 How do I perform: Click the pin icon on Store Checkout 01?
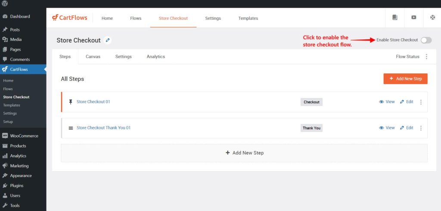pos(71,102)
